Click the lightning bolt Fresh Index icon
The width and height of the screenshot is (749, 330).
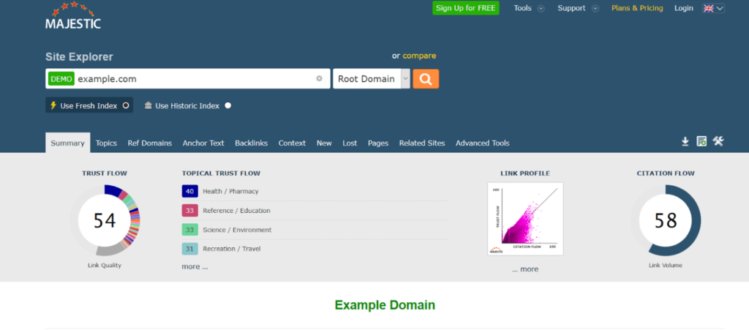tap(53, 105)
